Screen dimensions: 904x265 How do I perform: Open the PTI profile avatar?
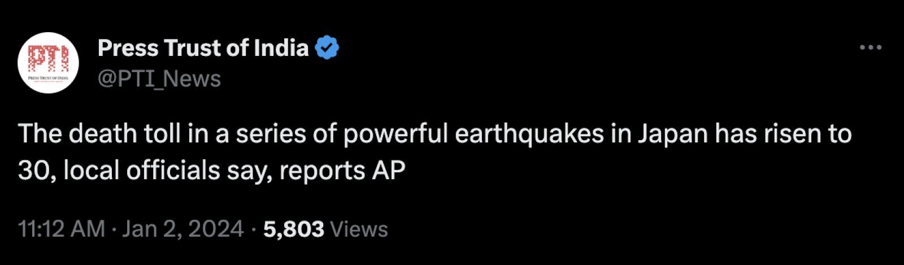tap(48, 63)
